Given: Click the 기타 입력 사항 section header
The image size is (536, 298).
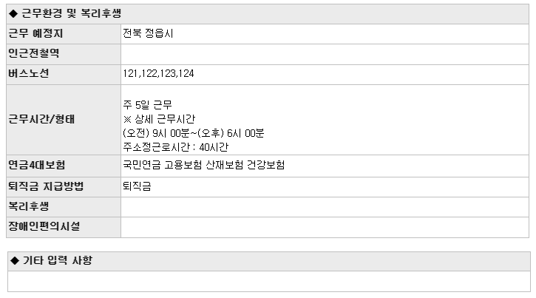Looking at the screenshot, I should click(269, 261).
